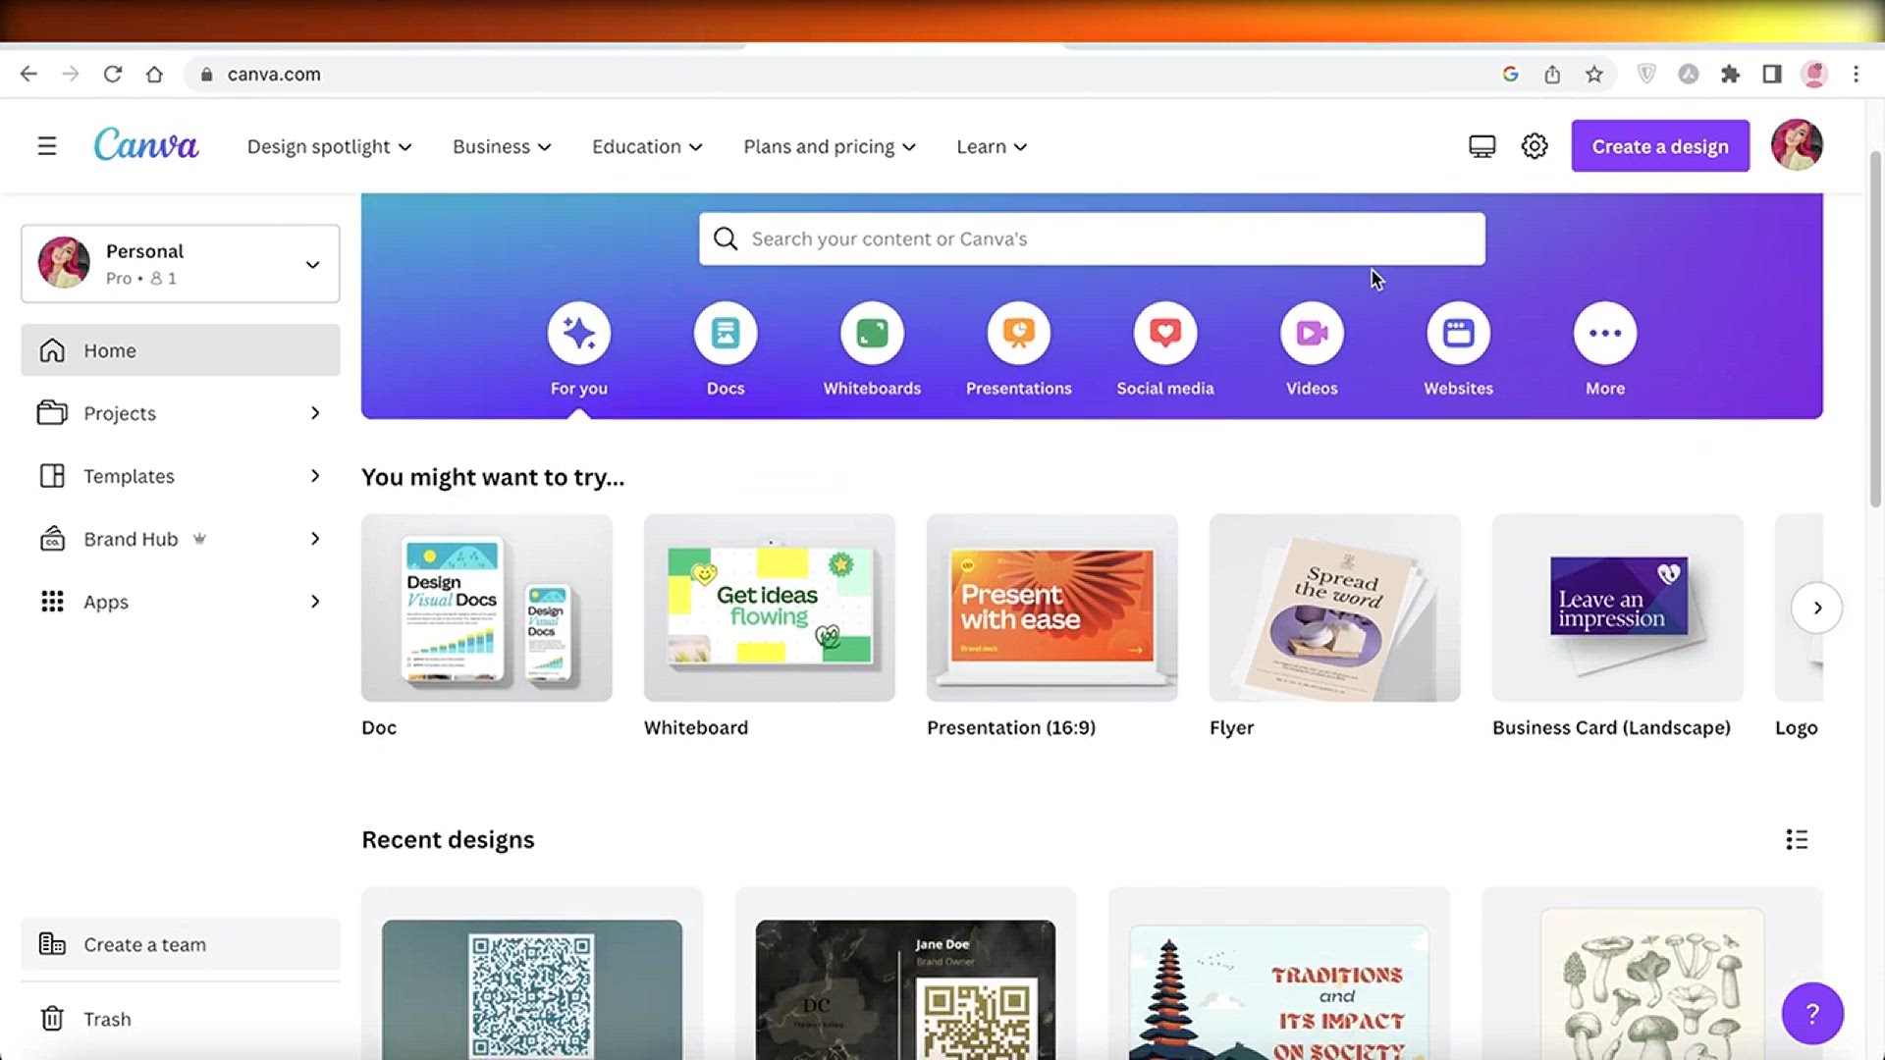This screenshot has height=1060, width=1885.
Task: Open the Presentation (16:9) thumbnail
Action: click(x=1052, y=608)
